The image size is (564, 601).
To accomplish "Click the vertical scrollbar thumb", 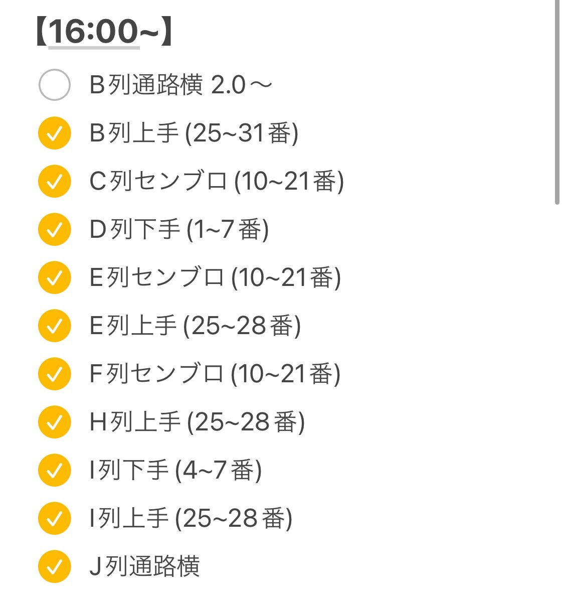I will (557, 102).
